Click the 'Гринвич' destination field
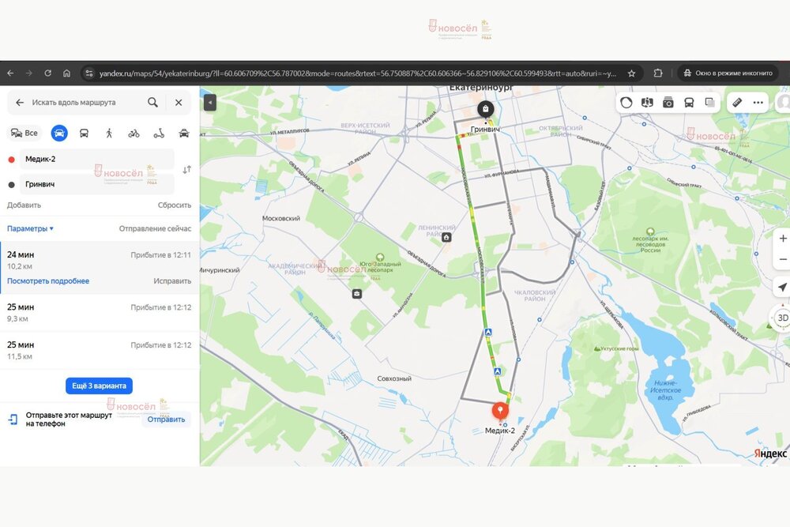The height and width of the screenshot is (527, 790). pos(96,184)
